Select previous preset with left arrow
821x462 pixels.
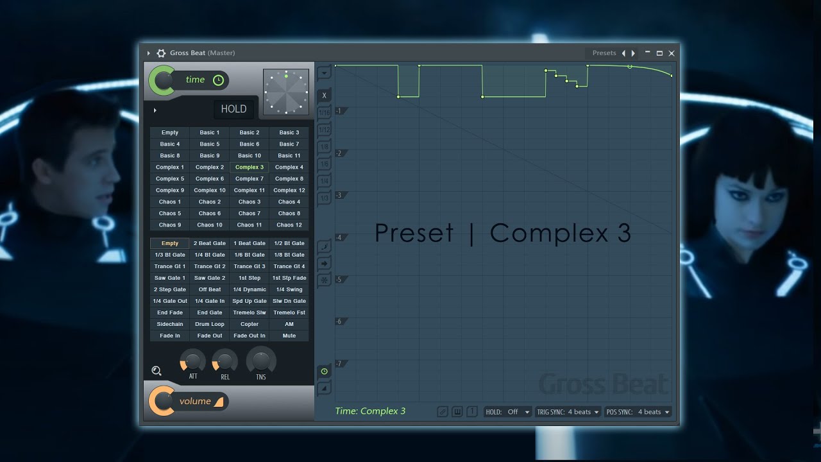[x=623, y=53]
